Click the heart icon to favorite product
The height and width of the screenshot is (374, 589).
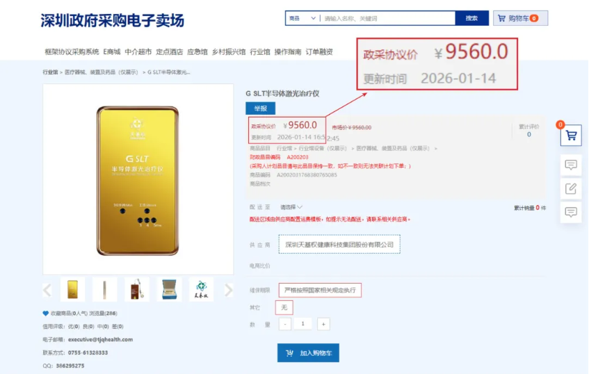tap(45, 313)
